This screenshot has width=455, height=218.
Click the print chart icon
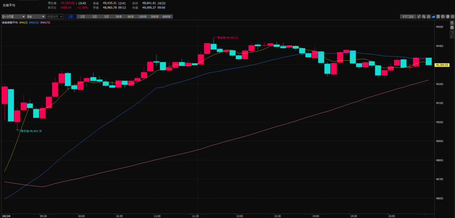tap(447, 16)
